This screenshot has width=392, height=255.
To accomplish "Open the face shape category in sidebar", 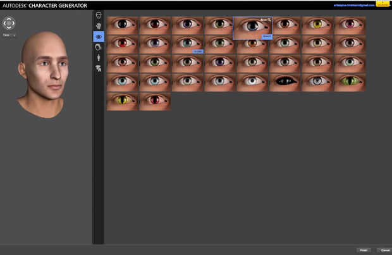I will pyautogui.click(x=99, y=15).
